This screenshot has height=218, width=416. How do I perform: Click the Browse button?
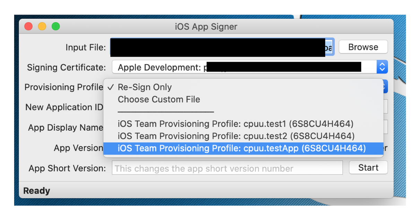pos(363,47)
